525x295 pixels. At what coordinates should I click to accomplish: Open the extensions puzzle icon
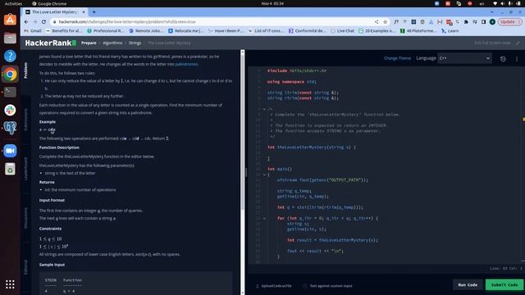click(466, 22)
